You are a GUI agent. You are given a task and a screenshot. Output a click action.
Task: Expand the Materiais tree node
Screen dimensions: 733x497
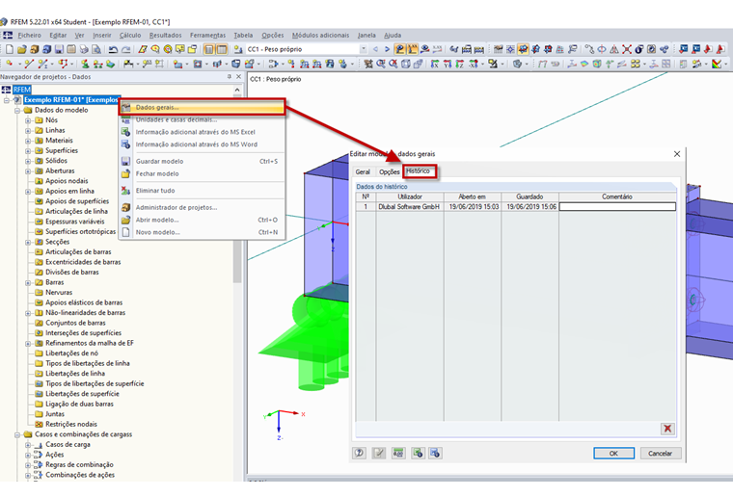tap(28, 141)
